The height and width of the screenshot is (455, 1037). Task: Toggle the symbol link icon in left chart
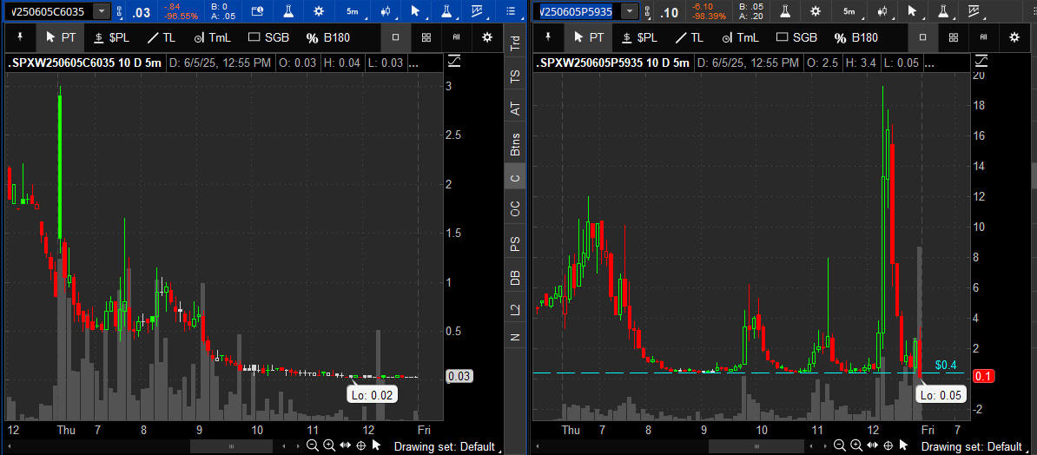coord(122,11)
